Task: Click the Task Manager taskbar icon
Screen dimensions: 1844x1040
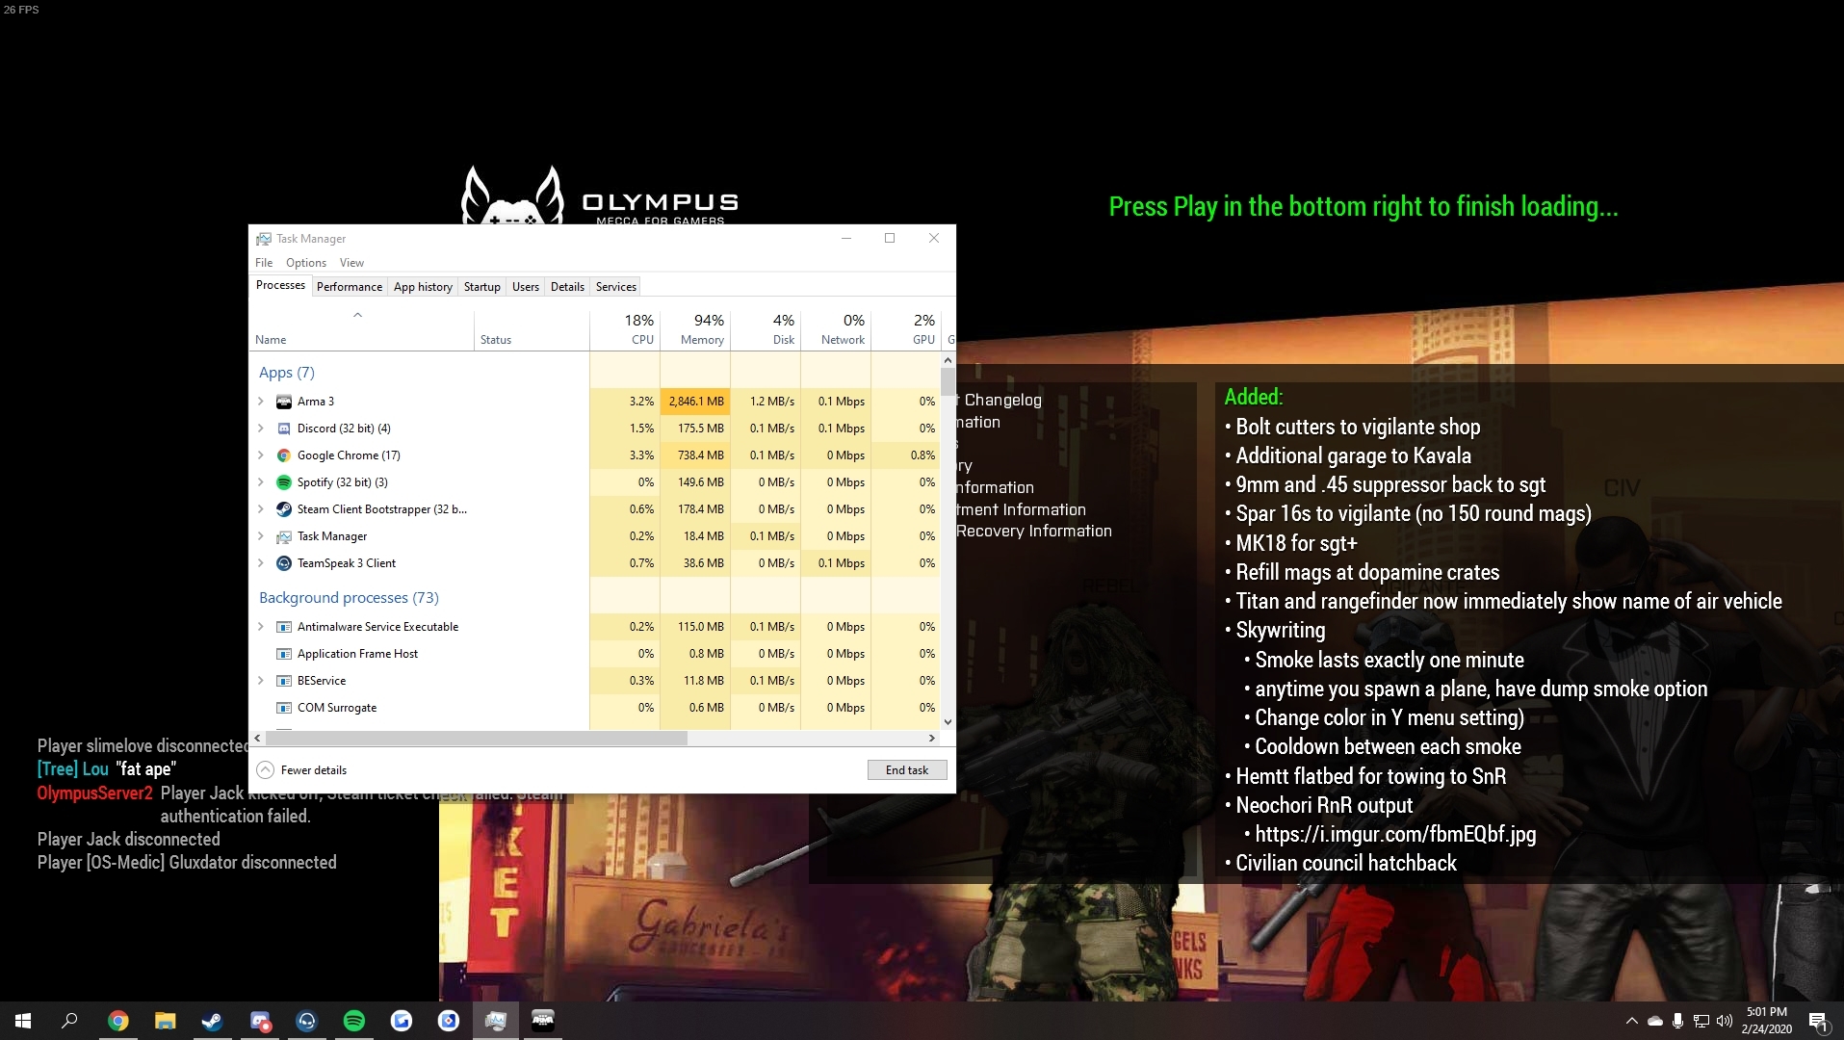Action: point(496,1021)
